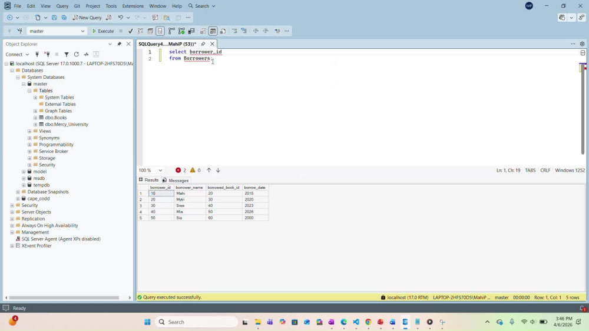Screen dimensions: 589x331
Task: Open the Connect dropdown in Object Explorer
Action: tap(17, 54)
